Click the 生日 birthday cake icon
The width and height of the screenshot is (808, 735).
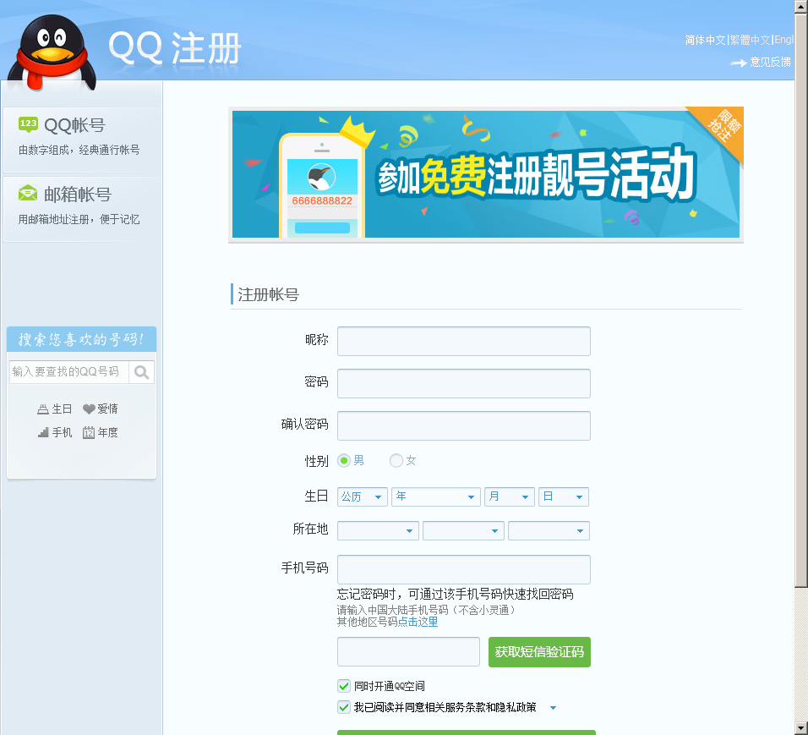point(43,409)
